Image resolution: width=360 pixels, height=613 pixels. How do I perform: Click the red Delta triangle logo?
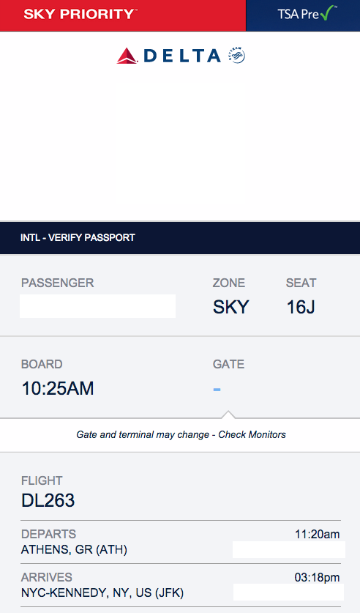pyautogui.click(x=127, y=56)
